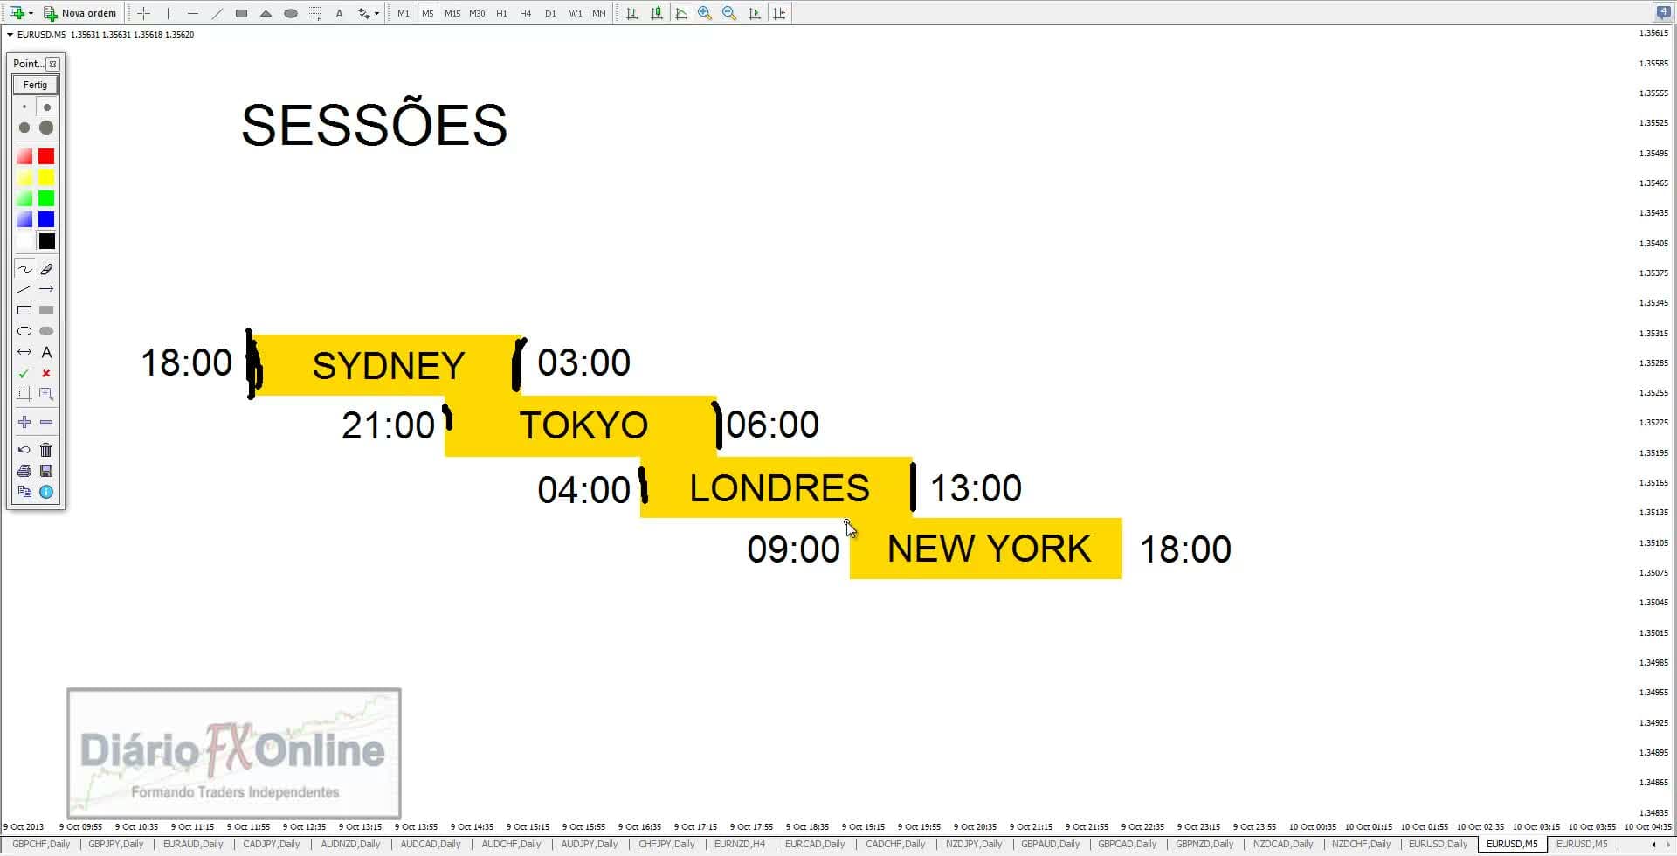The width and height of the screenshot is (1677, 856).
Task: Switch to H4 timeframe
Action: tap(526, 13)
